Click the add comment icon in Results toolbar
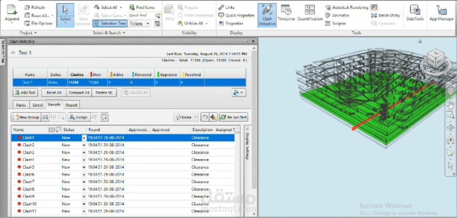457x218 pixels. pos(105,117)
